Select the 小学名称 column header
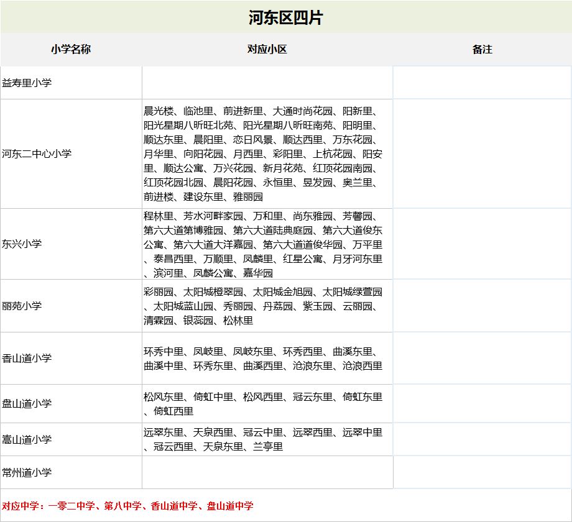This screenshot has width=572, height=522. (71, 49)
